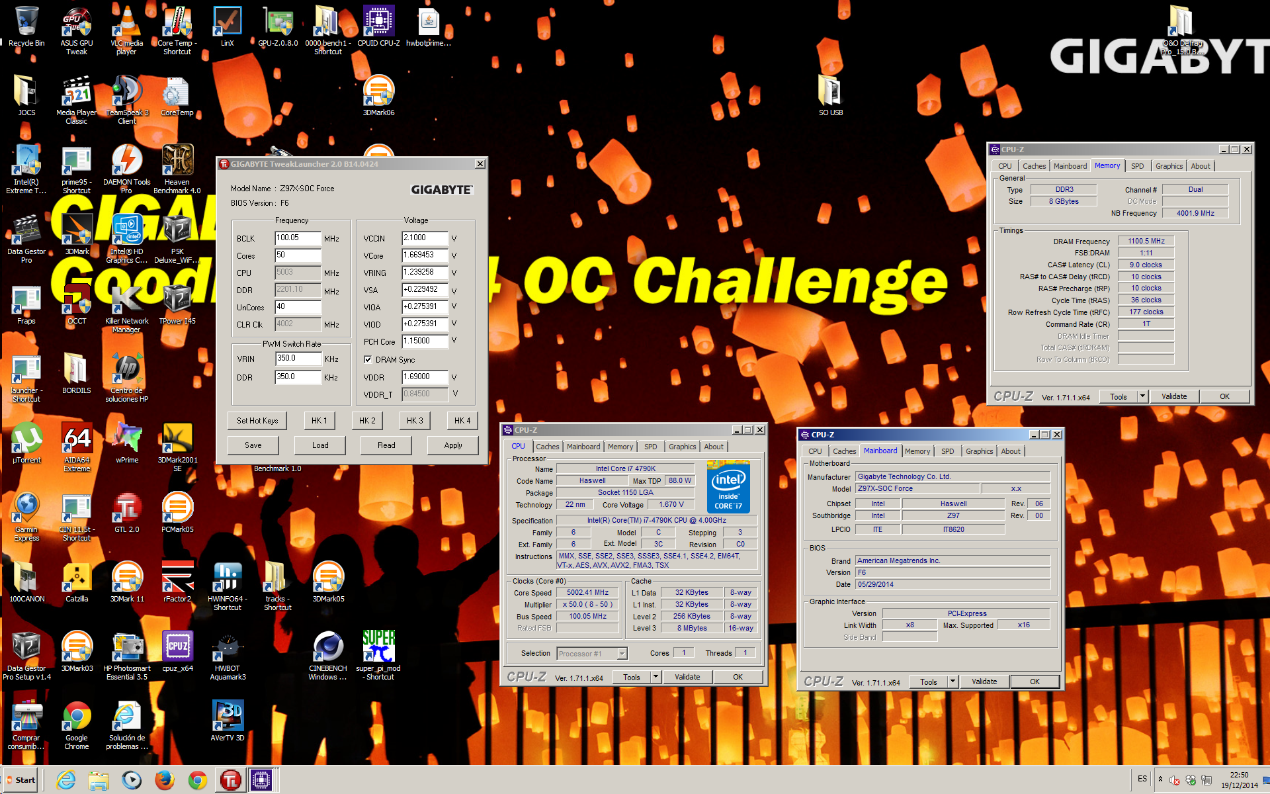This screenshot has height=794, width=1270.
Task: Click the PCH Core voltage field
Action: coord(425,341)
